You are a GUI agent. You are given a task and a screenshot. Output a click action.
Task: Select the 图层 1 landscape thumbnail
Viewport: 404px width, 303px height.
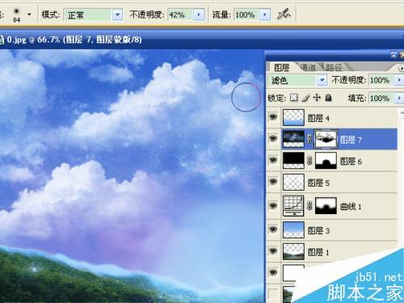click(293, 251)
